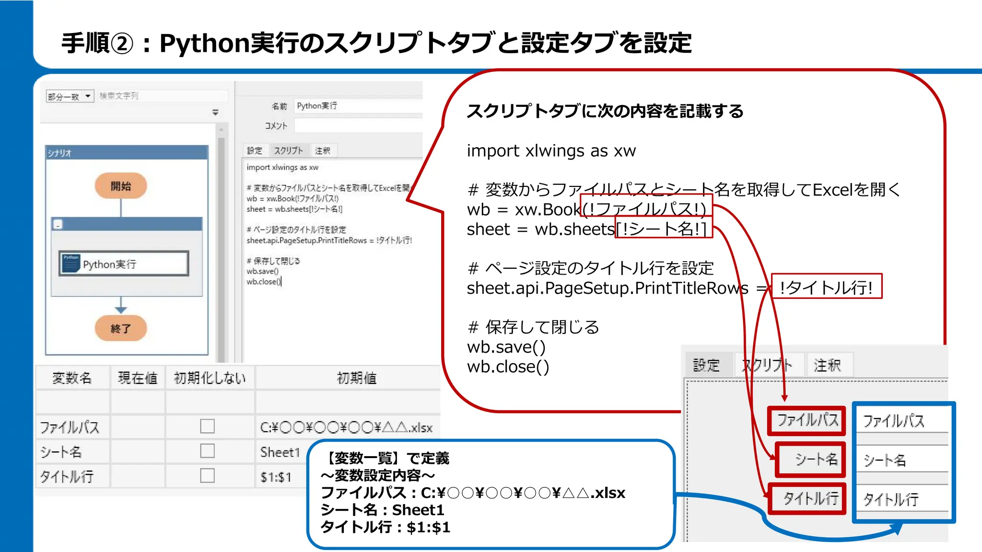Collapse the scenario group box

point(58,224)
